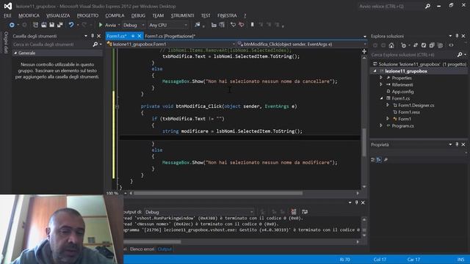Collapse the Form1.cs node

[381, 98]
